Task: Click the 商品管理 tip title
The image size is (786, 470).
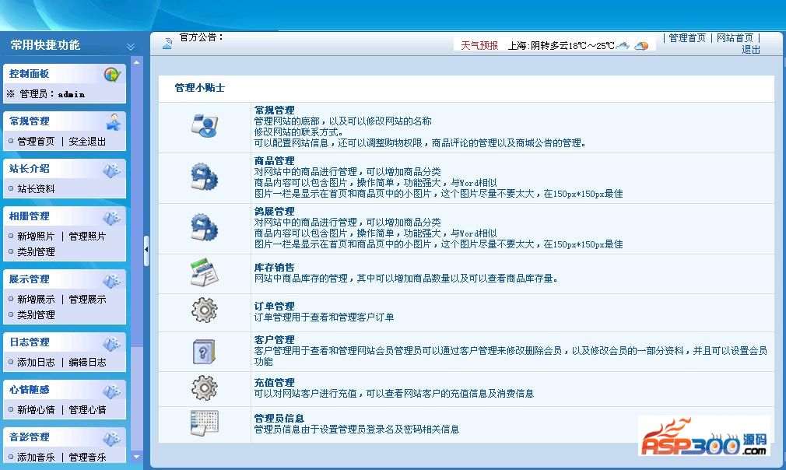Action: coord(274,161)
